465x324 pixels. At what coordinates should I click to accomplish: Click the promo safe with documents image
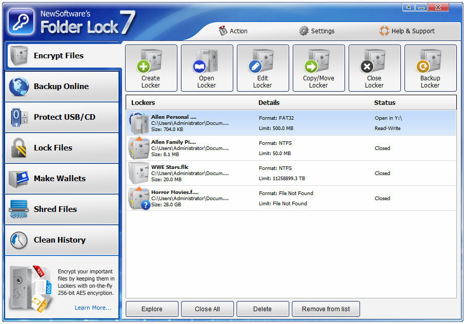tap(31, 288)
